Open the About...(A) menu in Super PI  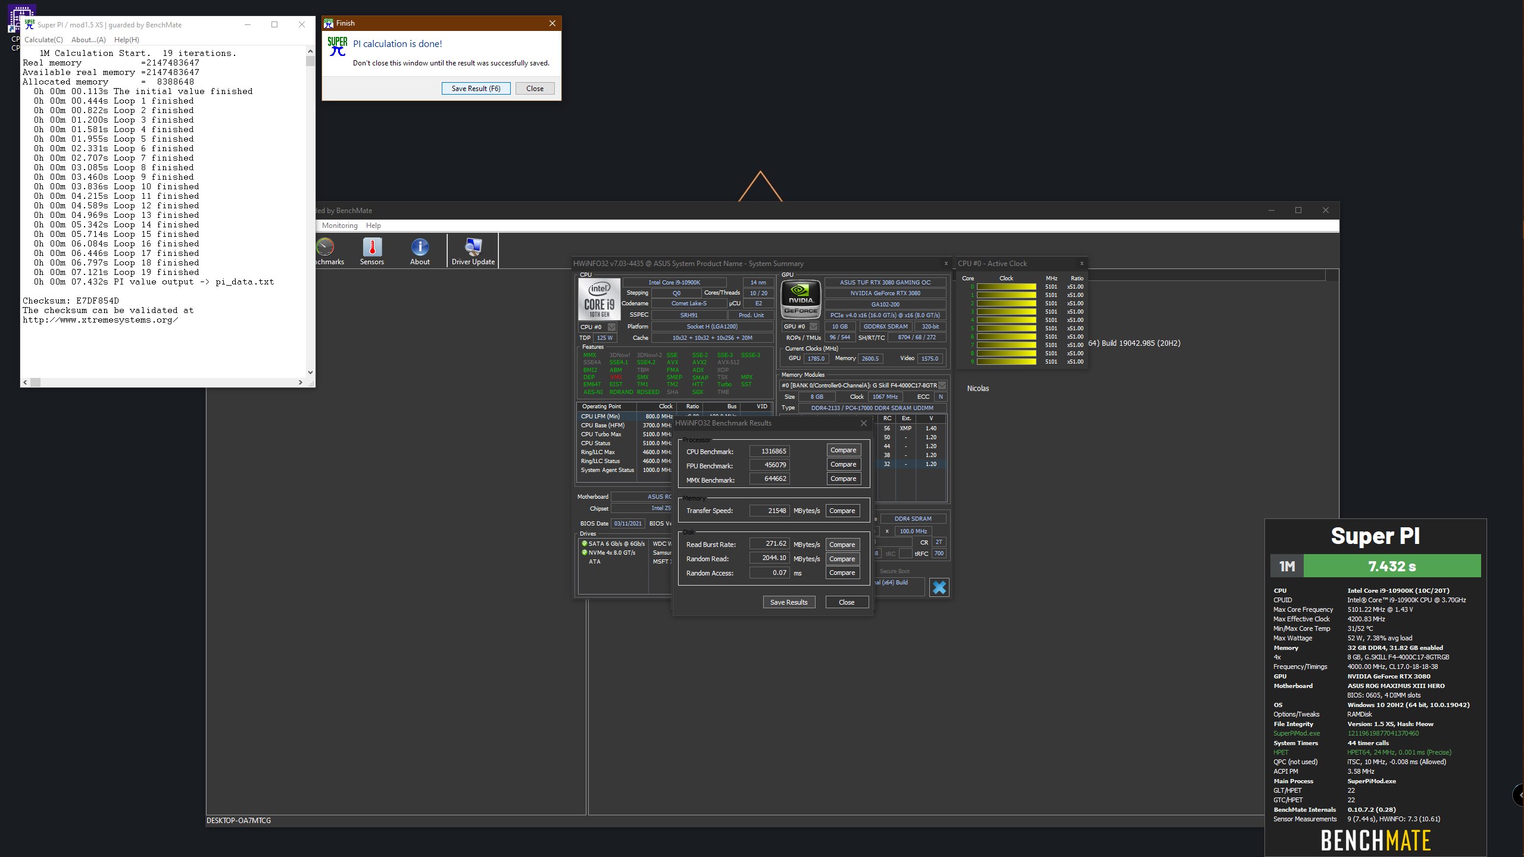click(88, 40)
